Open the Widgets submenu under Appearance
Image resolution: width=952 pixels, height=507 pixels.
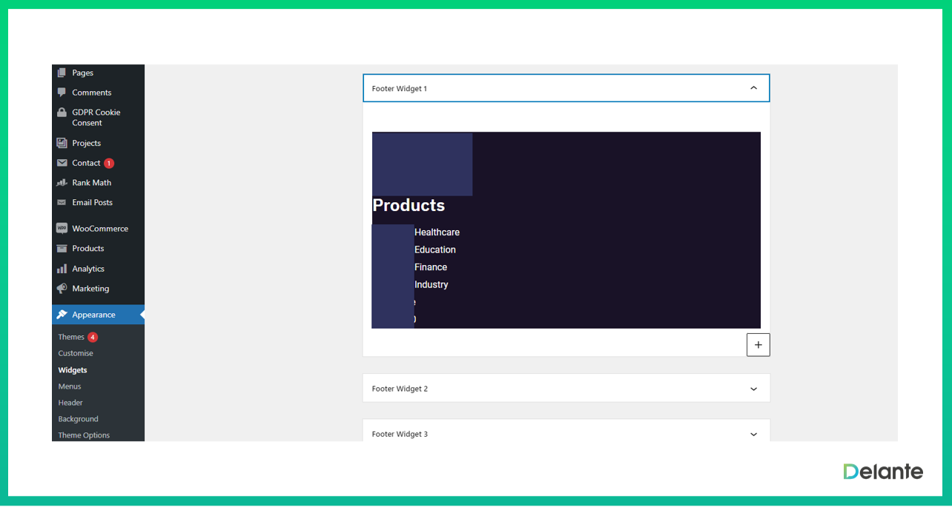pyautogui.click(x=72, y=369)
